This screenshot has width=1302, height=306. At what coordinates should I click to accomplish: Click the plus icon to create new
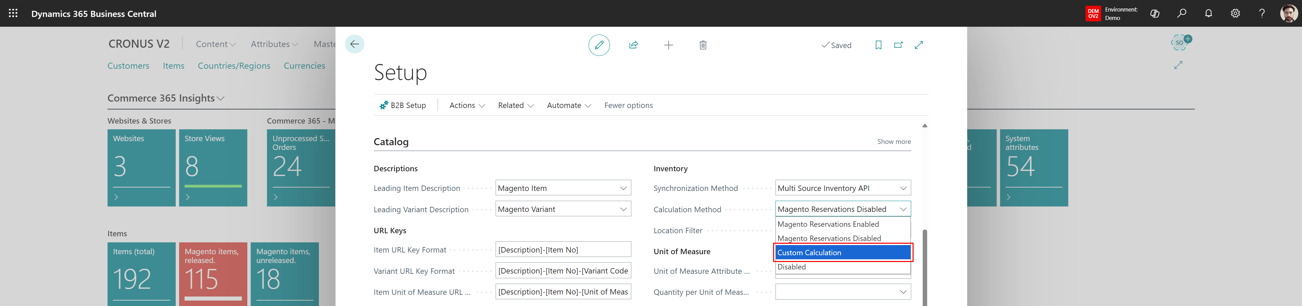(x=668, y=45)
